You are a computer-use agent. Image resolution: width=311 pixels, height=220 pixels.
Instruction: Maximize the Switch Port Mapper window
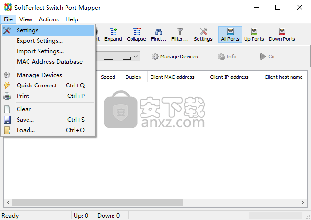point(278,7)
